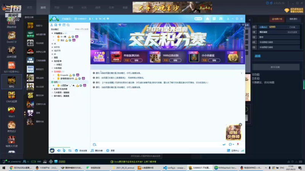Open the application center grid icon

(228, 150)
